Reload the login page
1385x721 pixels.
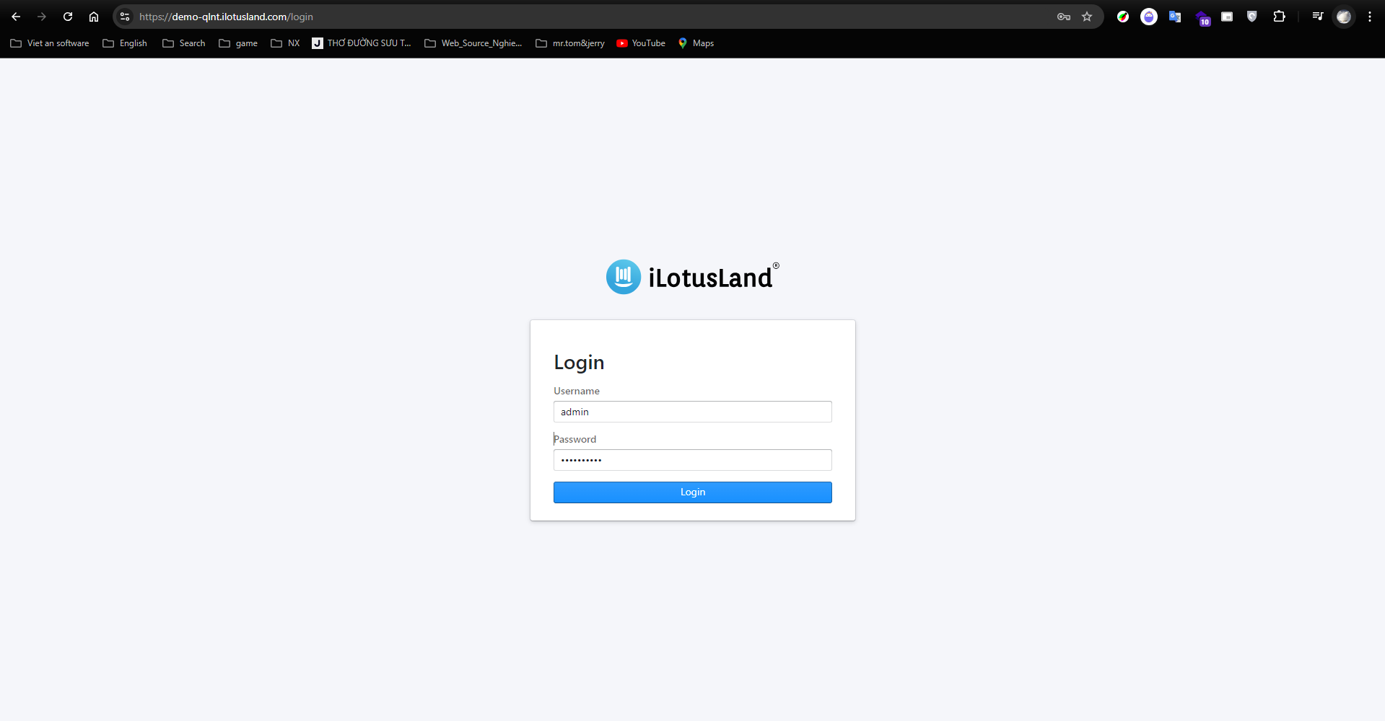tap(68, 17)
